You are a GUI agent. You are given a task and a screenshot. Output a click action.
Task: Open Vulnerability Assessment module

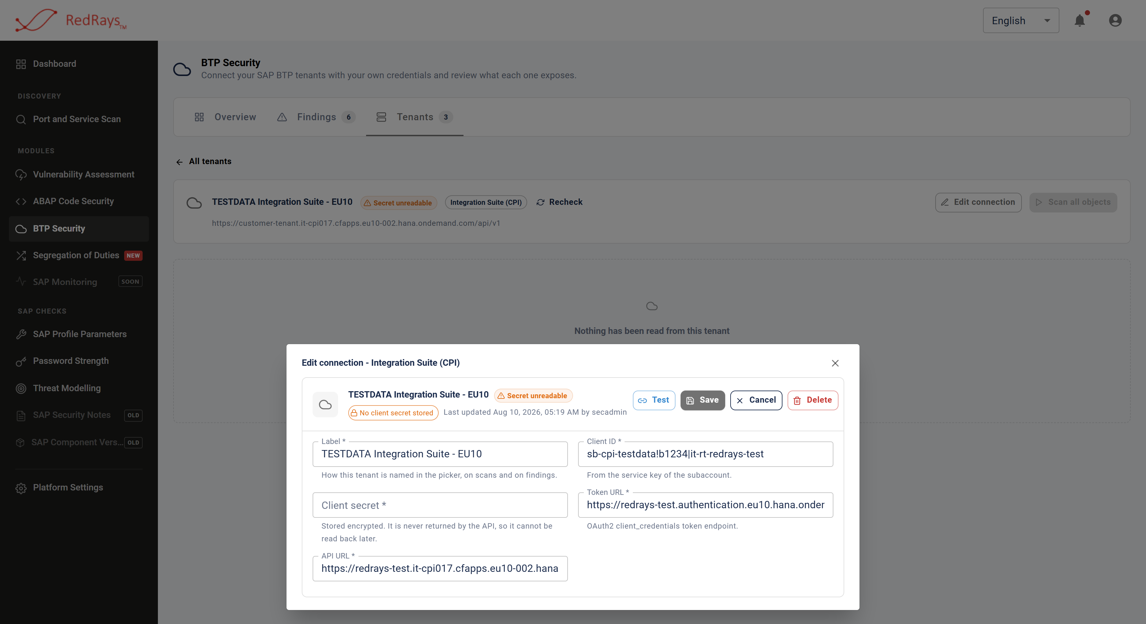[79, 174]
